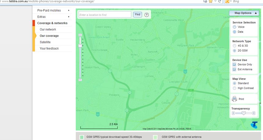Collapse the Map Options panel
Screen dimensions: 263x140
click(x=244, y=13)
